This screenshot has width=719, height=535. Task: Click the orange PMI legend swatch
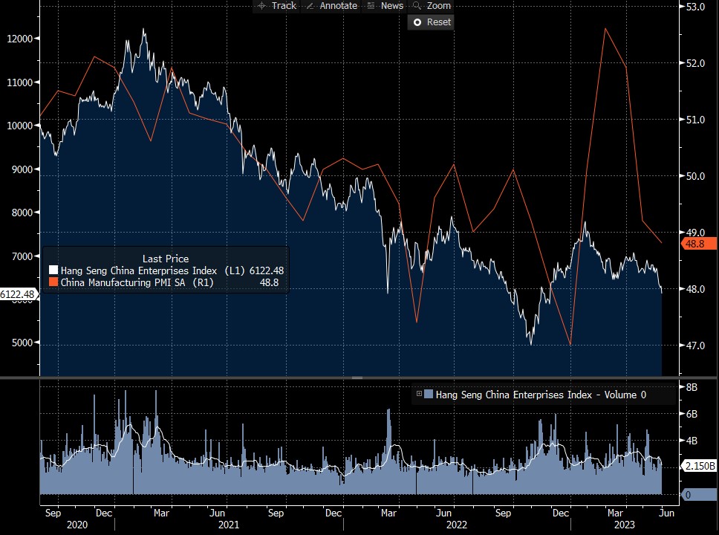[53, 282]
